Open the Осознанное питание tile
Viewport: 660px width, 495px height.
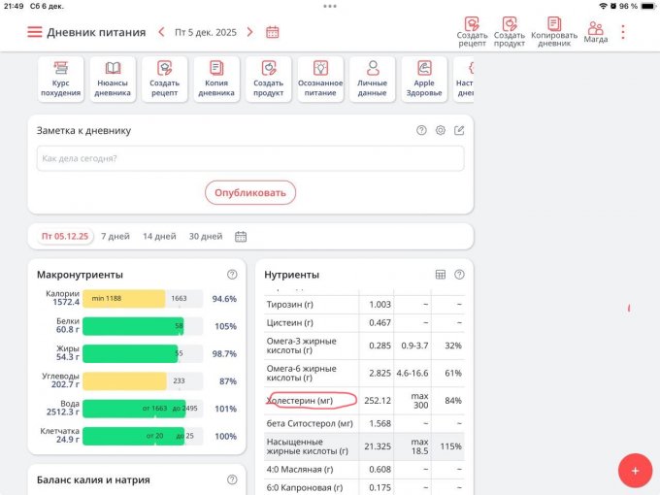point(320,79)
